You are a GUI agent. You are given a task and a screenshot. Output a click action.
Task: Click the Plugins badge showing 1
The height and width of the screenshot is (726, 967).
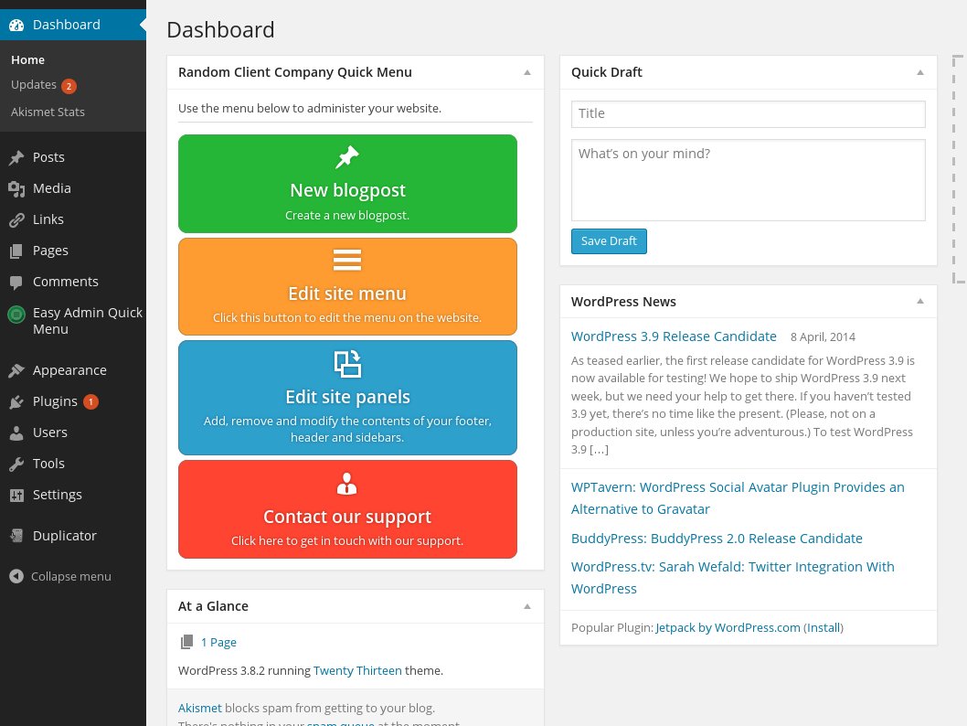point(90,402)
